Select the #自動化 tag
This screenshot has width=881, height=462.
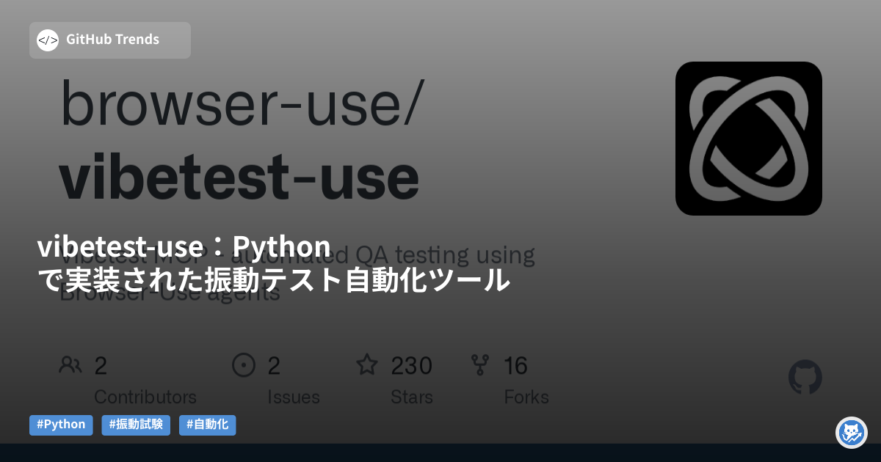coord(207,425)
